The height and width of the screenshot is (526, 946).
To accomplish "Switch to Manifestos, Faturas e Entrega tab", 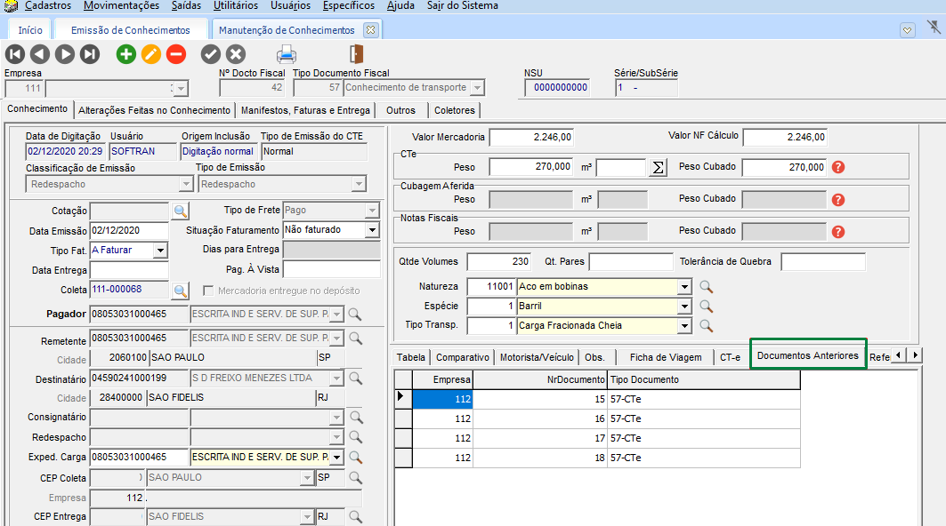I will pos(305,111).
